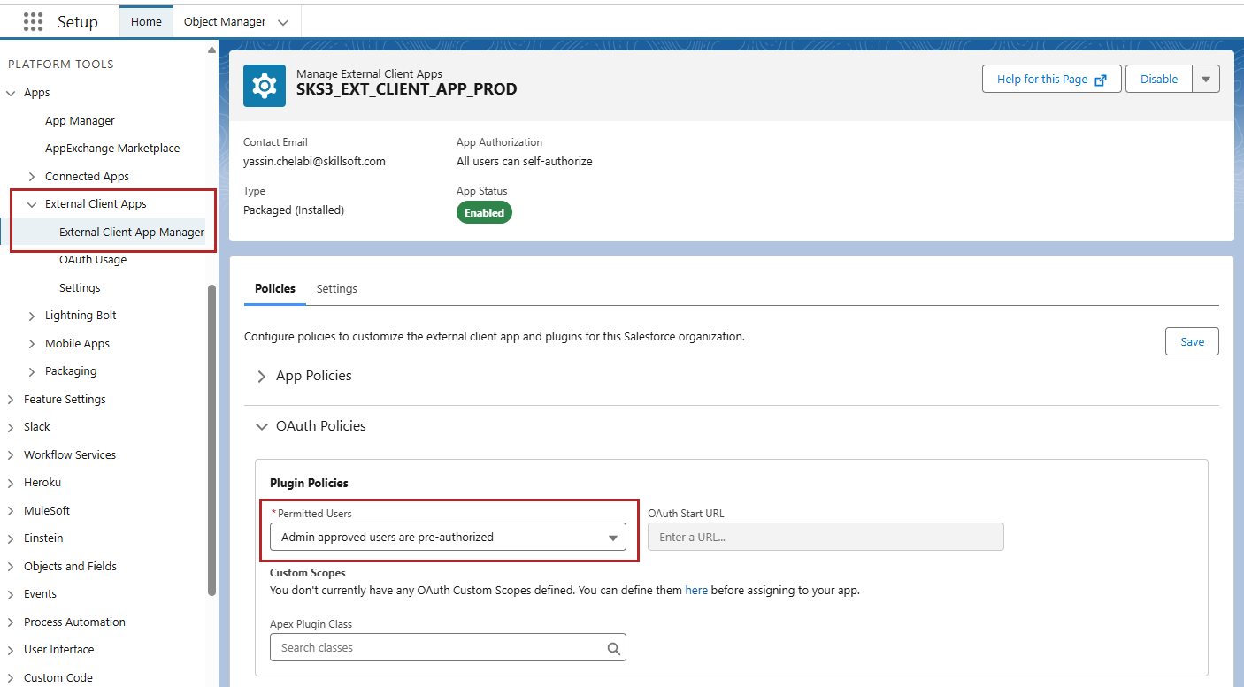Image resolution: width=1244 pixels, height=687 pixels.
Task: Expand the Lightning Bolt node
Action: (x=32, y=316)
